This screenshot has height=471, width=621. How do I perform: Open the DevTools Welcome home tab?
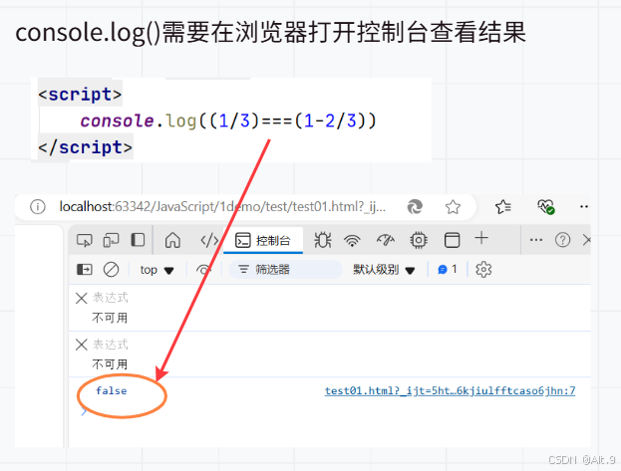[172, 240]
